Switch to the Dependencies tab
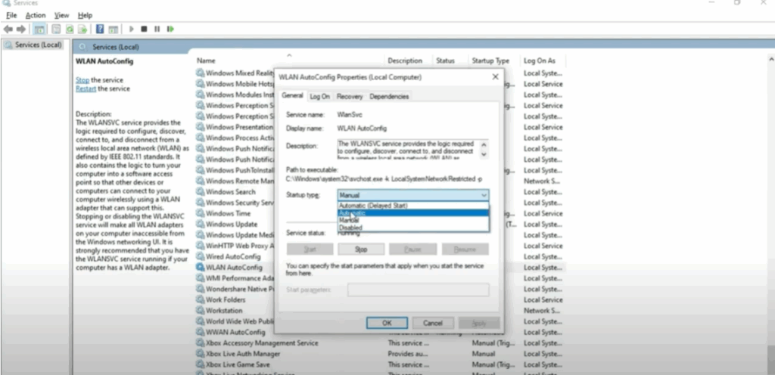 click(389, 97)
